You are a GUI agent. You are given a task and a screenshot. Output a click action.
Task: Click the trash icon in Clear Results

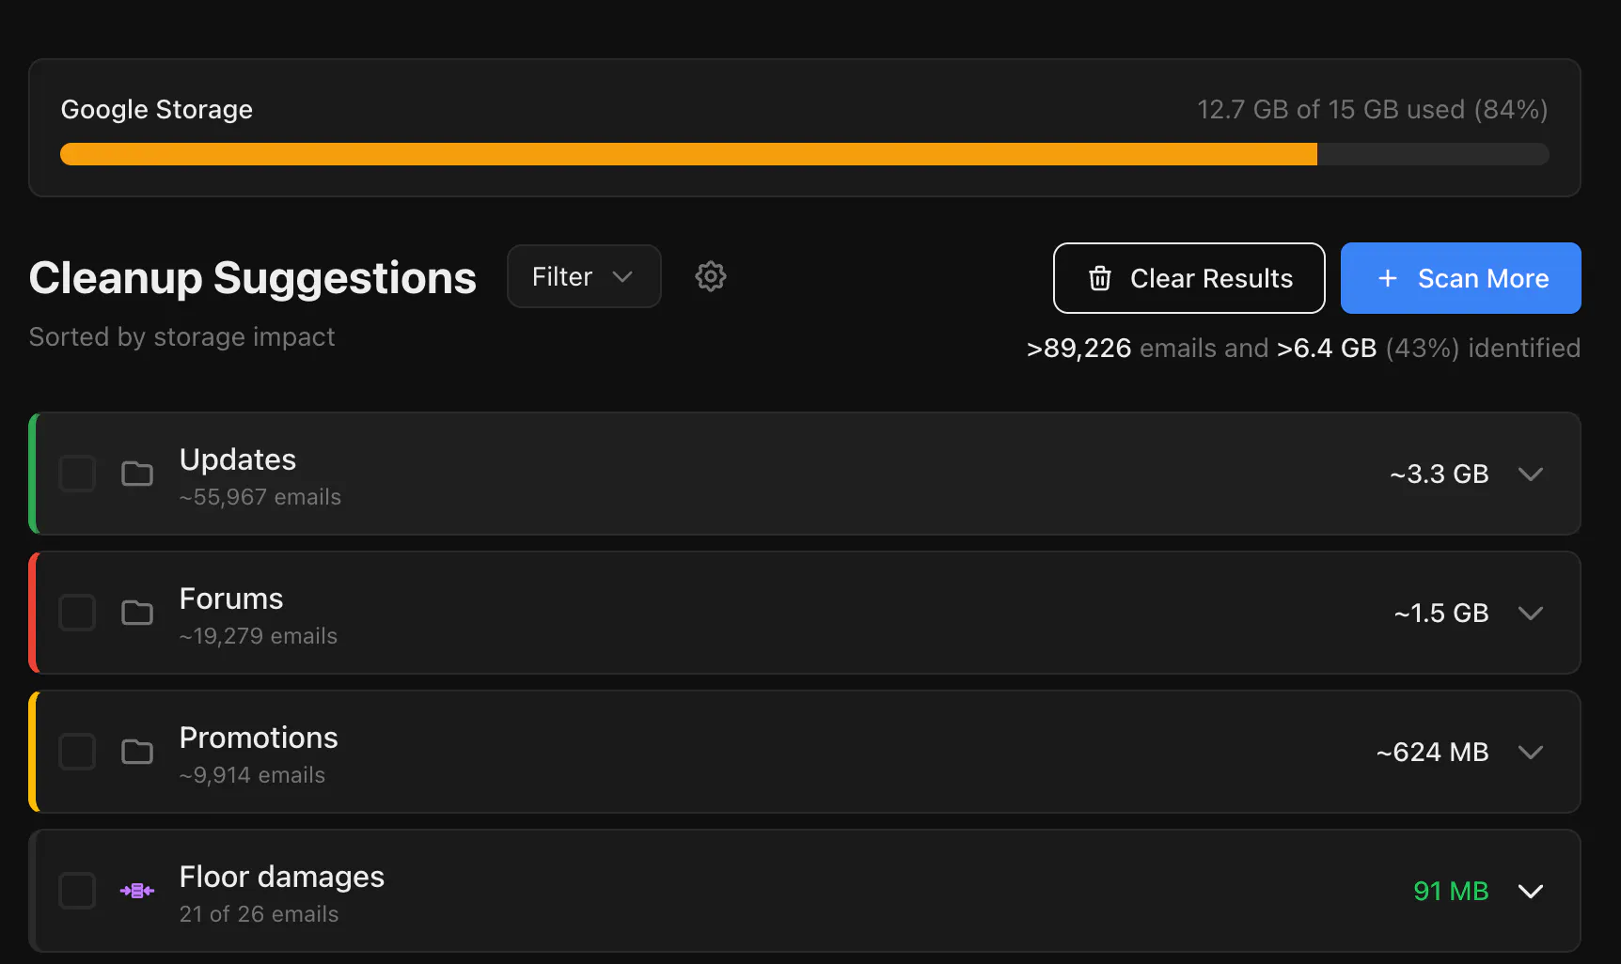pyautogui.click(x=1100, y=278)
